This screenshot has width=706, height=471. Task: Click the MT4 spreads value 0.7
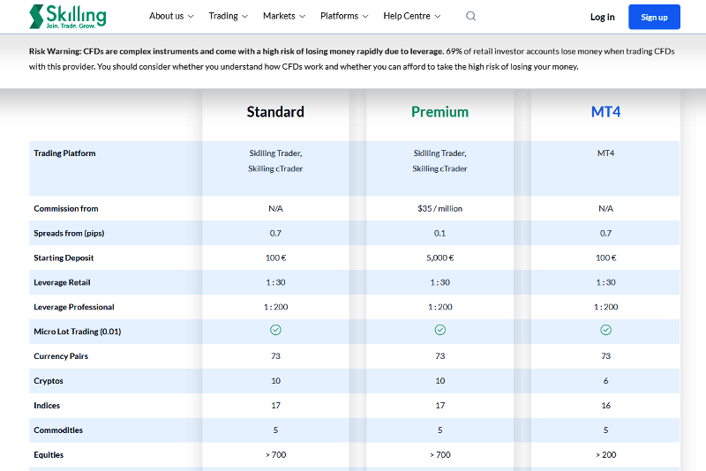[605, 234]
